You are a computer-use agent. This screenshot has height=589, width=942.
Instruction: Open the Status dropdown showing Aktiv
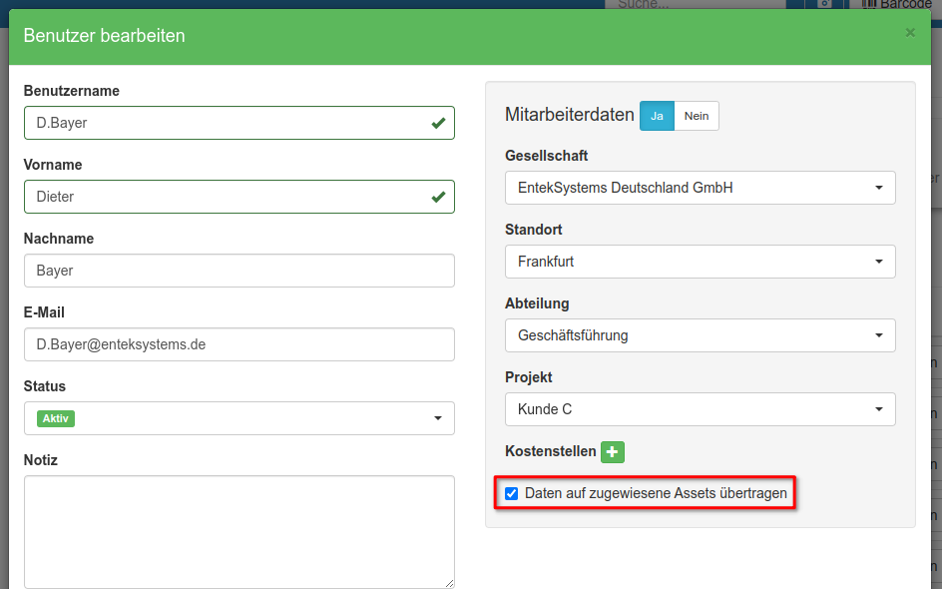pos(239,418)
